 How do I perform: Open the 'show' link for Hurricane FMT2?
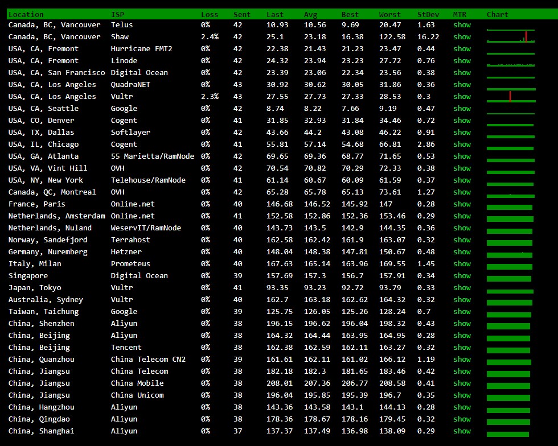coord(462,49)
